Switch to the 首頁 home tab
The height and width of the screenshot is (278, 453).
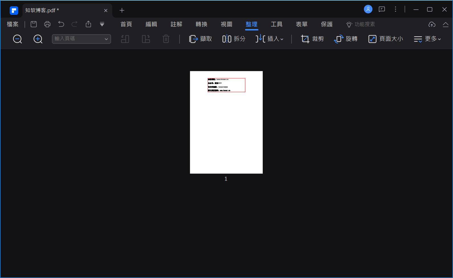pos(126,24)
